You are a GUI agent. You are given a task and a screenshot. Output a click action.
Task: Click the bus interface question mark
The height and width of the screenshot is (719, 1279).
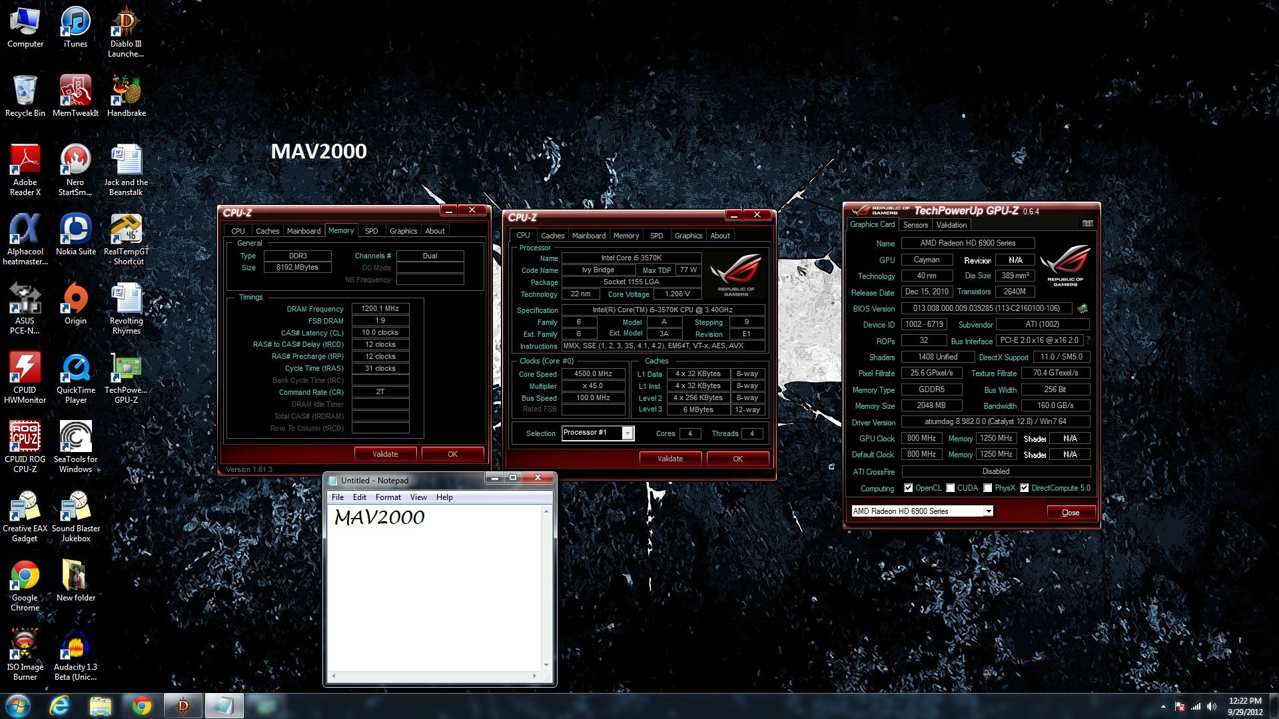point(1088,340)
